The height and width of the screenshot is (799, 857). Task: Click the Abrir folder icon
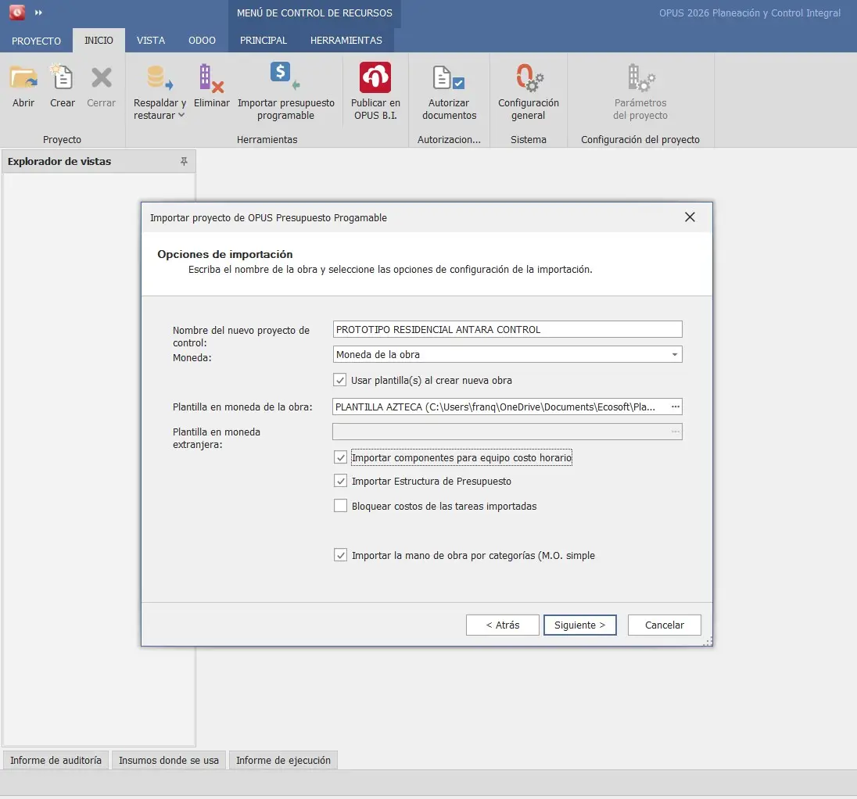click(23, 78)
